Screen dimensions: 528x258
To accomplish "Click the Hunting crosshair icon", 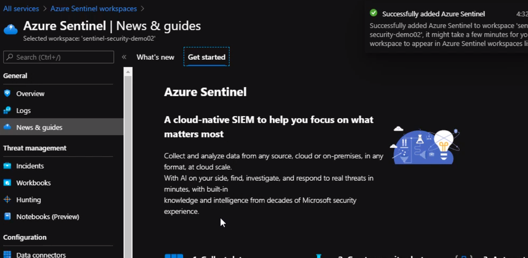I will tap(7, 200).
